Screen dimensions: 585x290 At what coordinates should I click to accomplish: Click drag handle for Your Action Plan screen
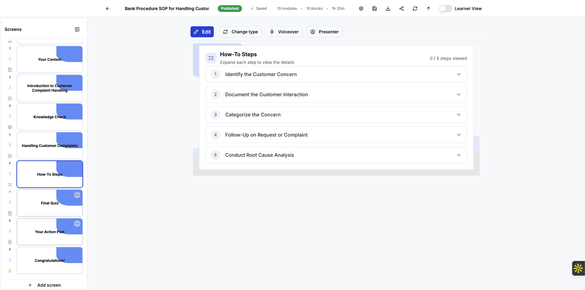10,231
